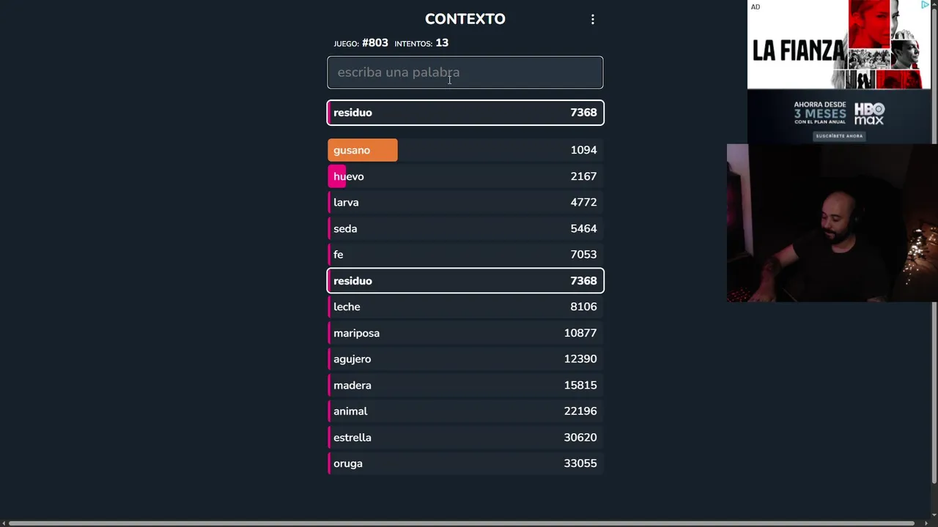Focus the 'escriba una palabra' input
The image size is (938, 527).
pyautogui.click(x=465, y=72)
